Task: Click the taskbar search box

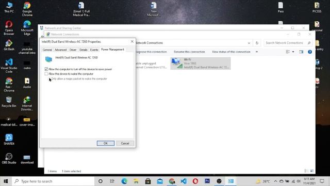Action: click(x=53, y=181)
